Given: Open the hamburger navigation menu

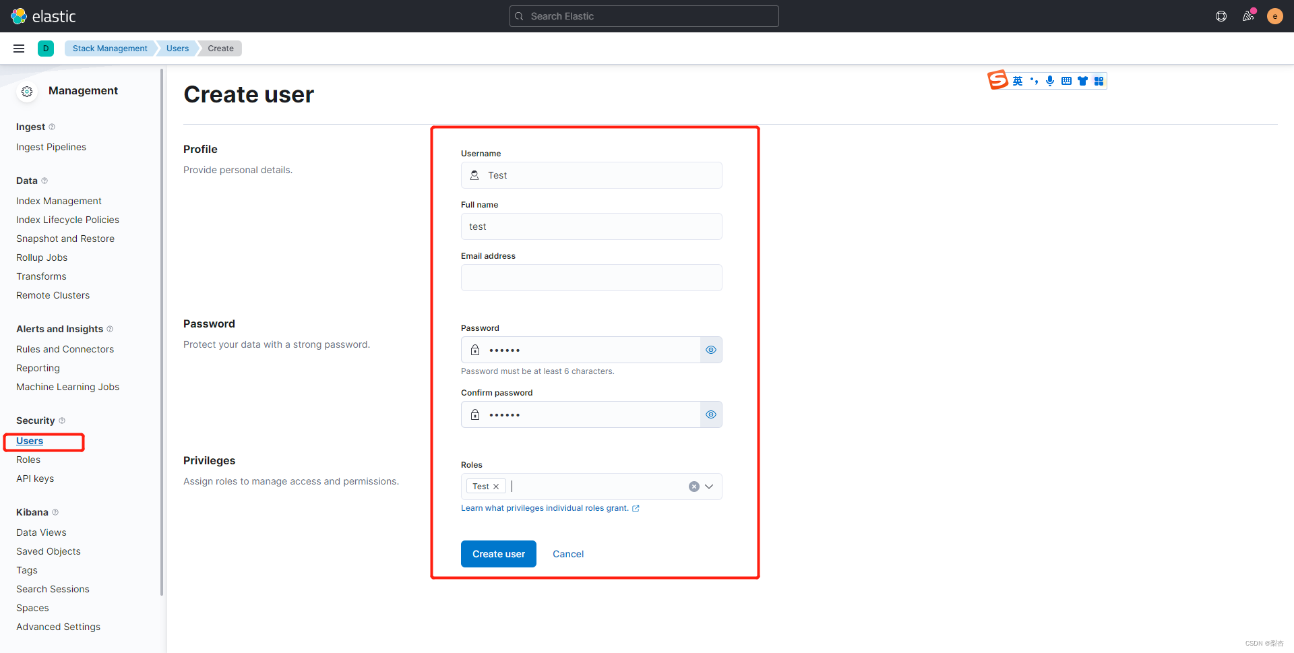Looking at the screenshot, I should 19,49.
